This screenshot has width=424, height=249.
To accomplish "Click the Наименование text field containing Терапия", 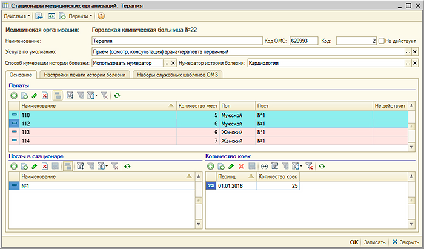I will 176,41.
